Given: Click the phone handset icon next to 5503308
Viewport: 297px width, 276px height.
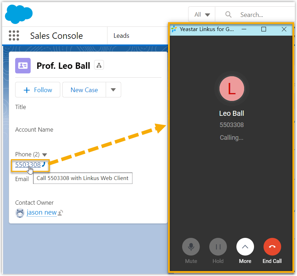Looking at the screenshot, I should click(x=44, y=164).
